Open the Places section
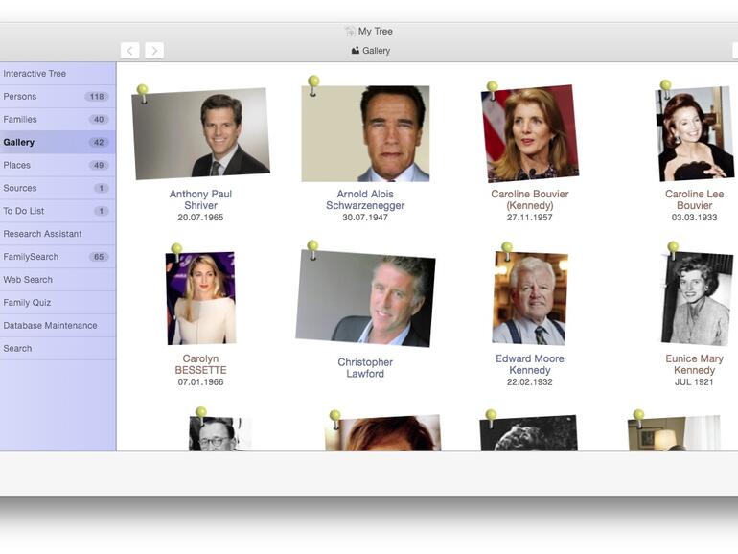 pos(58,165)
